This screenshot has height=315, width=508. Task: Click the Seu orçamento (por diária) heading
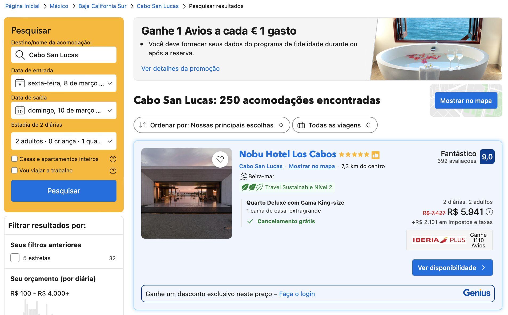(x=53, y=279)
